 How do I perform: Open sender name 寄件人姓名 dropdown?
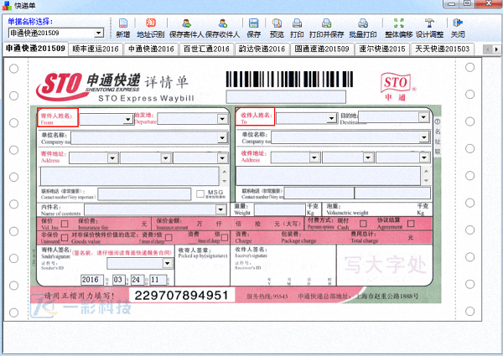click(x=128, y=119)
